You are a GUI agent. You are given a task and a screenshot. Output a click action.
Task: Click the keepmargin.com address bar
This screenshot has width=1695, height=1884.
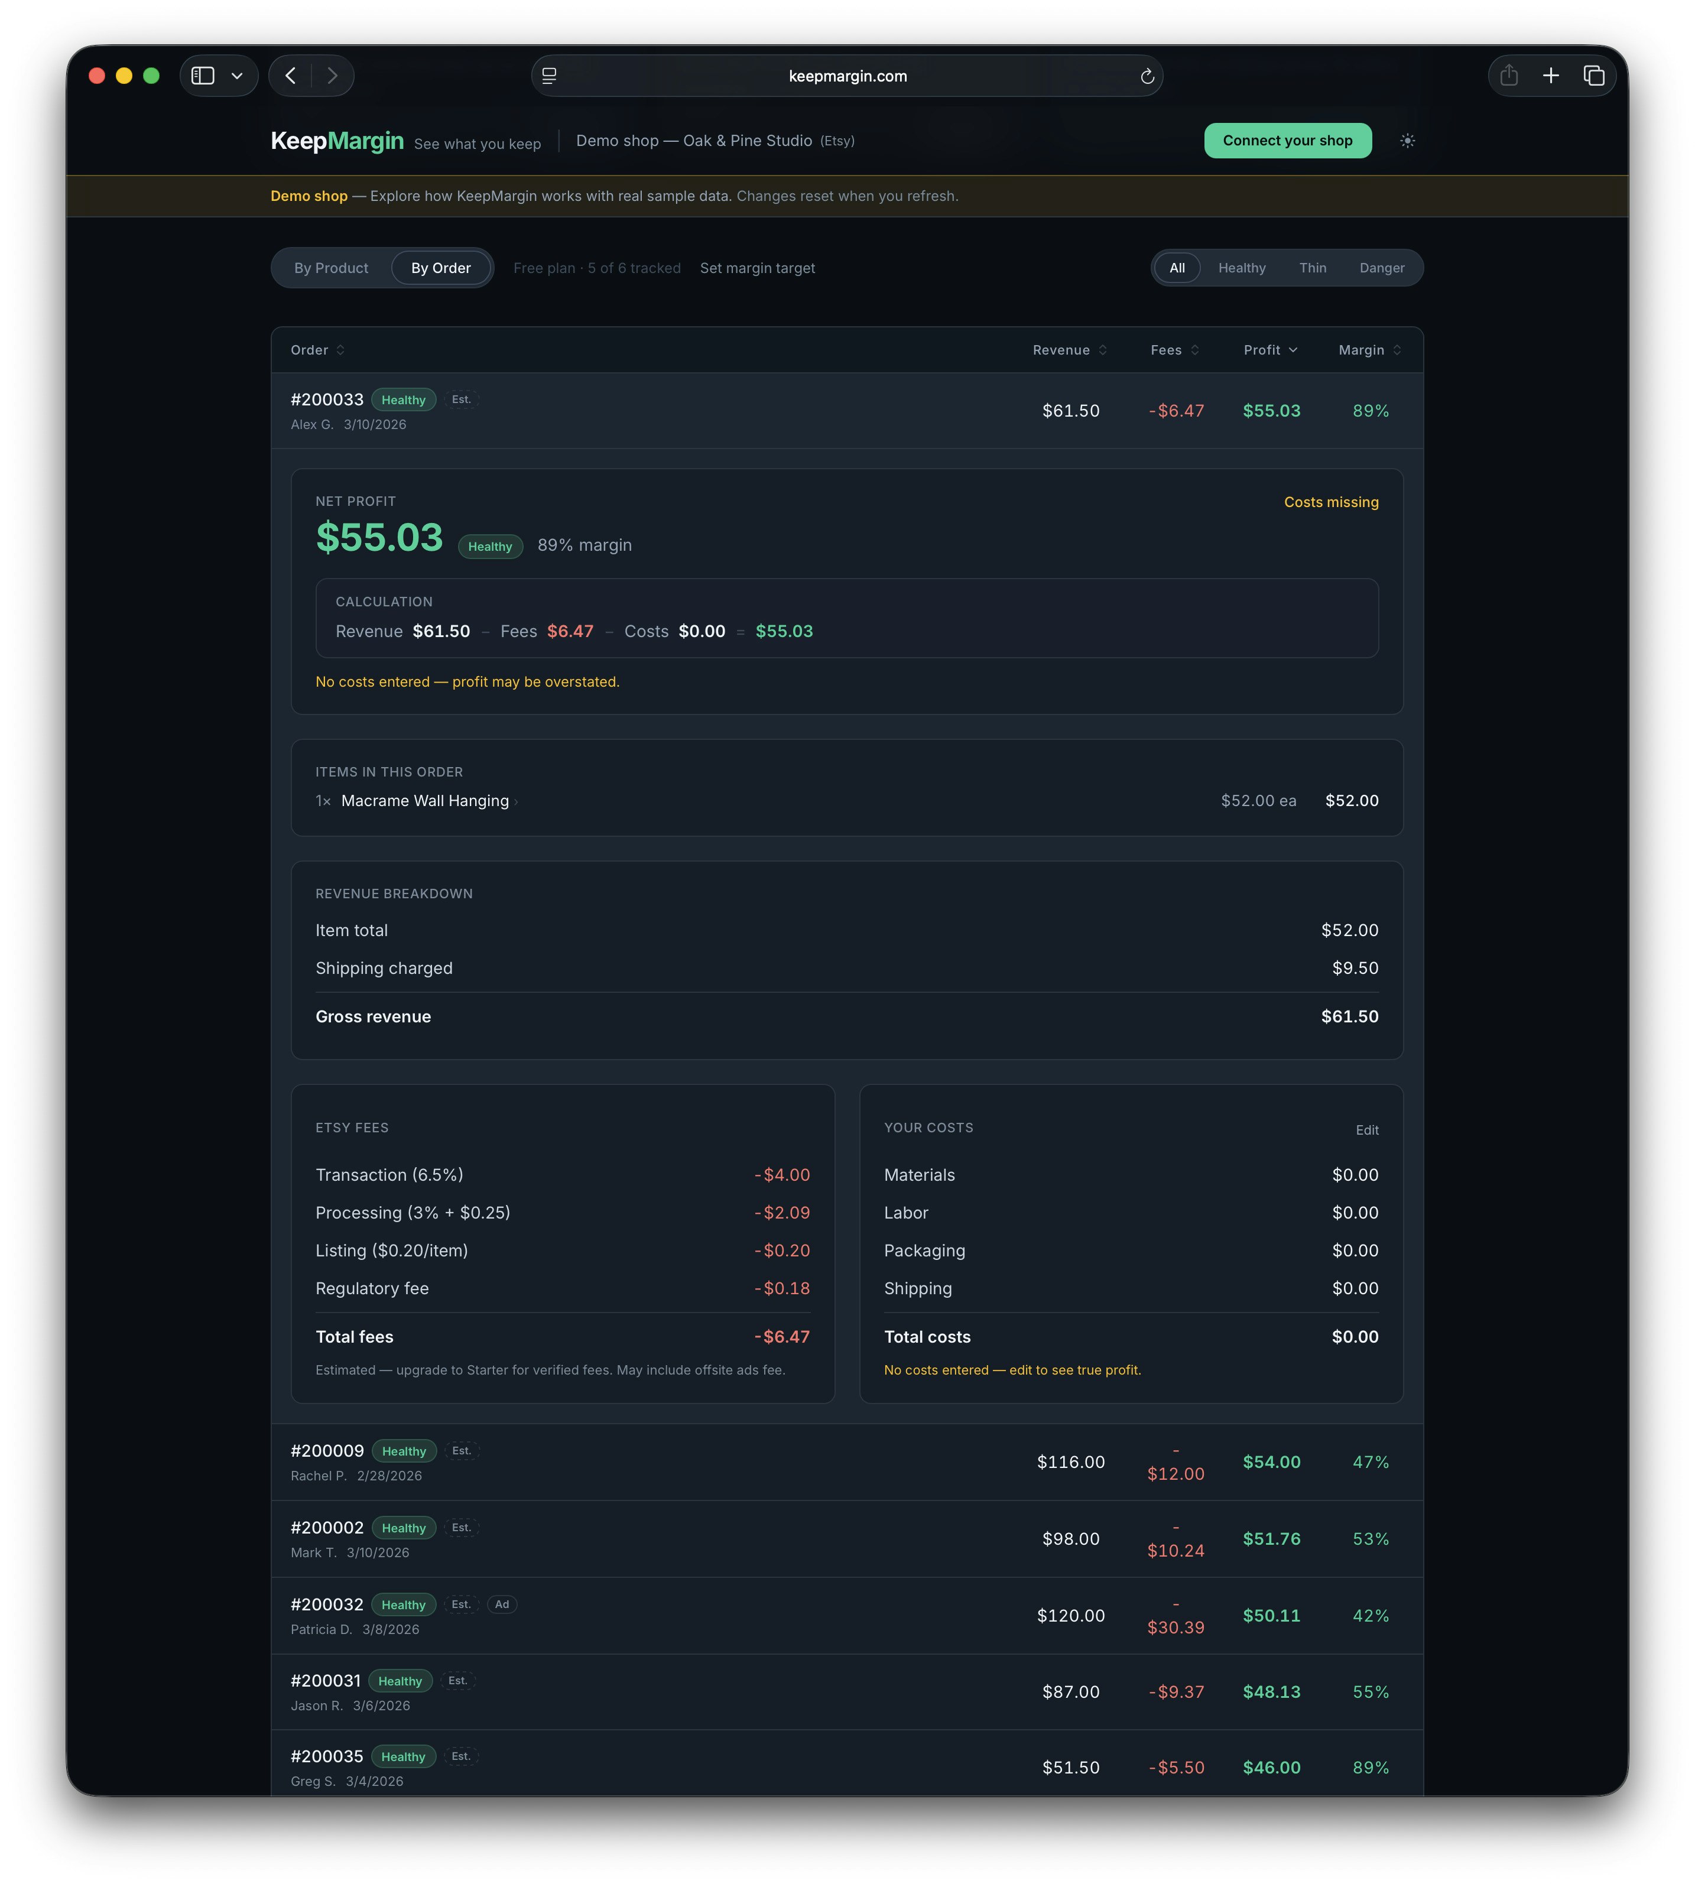[x=846, y=76]
